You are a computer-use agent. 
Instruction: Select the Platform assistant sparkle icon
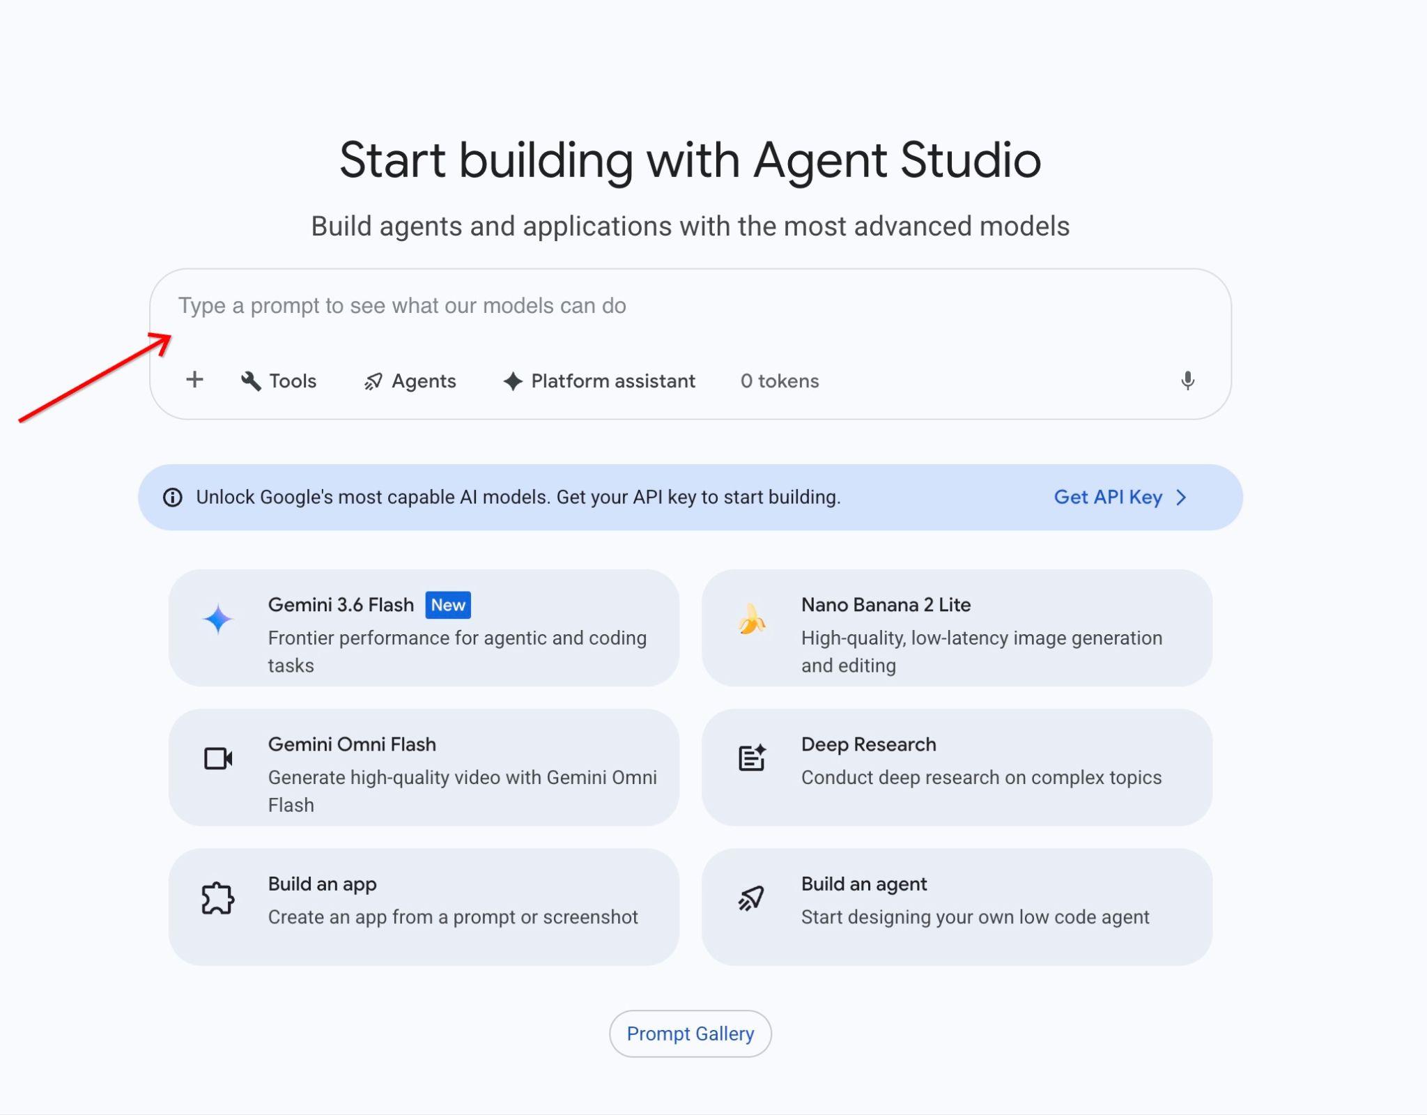click(x=513, y=381)
